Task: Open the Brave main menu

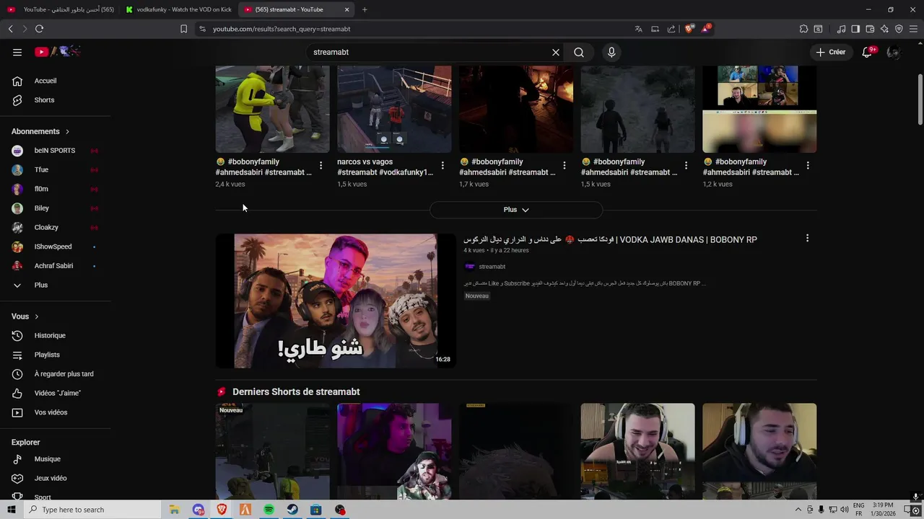Action: click(x=914, y=29)
